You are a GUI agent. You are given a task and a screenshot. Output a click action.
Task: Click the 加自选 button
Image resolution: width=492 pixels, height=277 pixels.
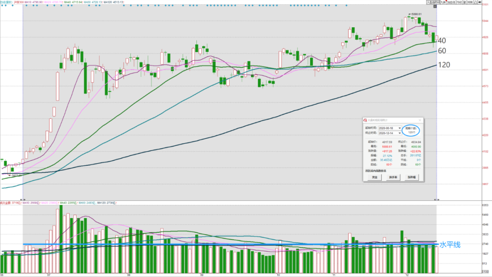pos(451,2)
